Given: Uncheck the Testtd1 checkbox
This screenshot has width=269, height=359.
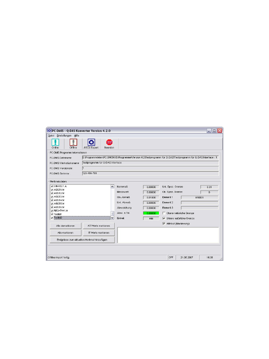Looking at the screenshot, I should coord(52,214).
